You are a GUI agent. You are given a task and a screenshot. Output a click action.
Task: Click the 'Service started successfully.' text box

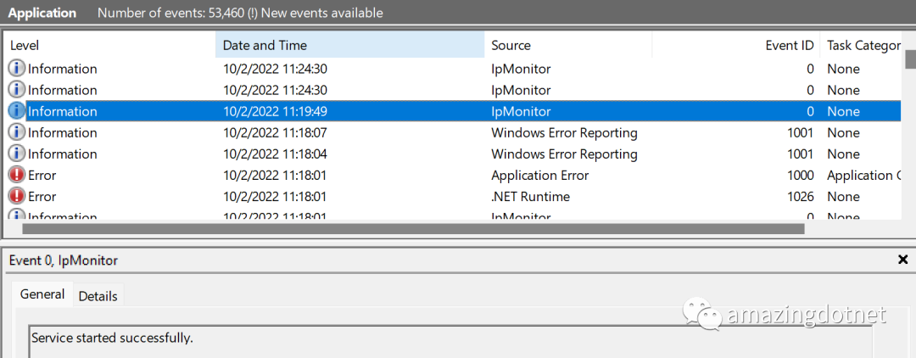pyautogui.click(x=450, y=341)
